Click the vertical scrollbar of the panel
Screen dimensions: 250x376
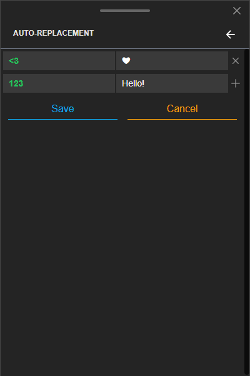(x=247, y=212)
